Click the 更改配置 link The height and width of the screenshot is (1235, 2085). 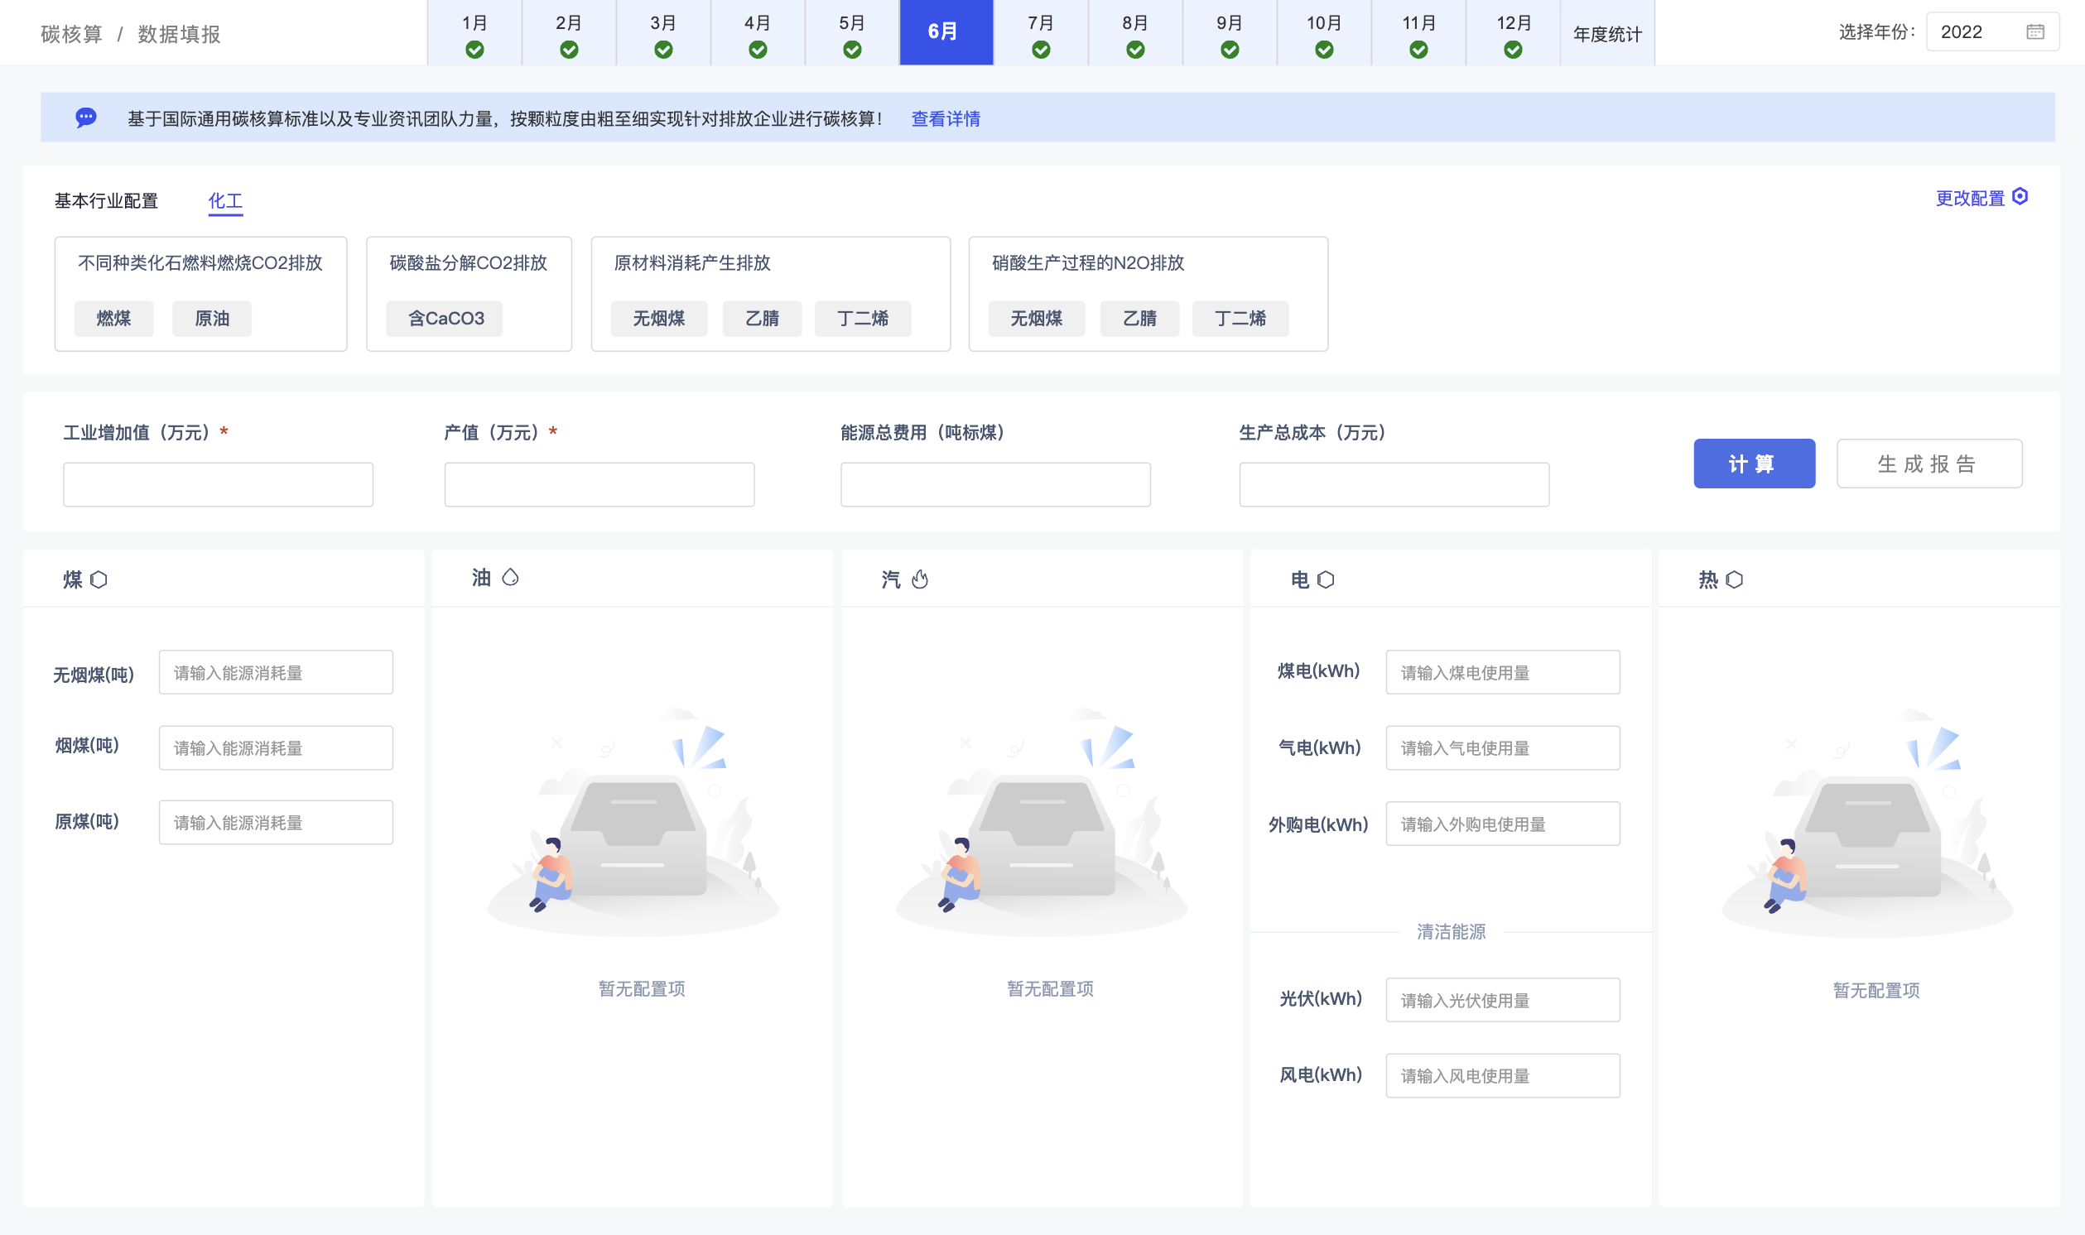1969,198
